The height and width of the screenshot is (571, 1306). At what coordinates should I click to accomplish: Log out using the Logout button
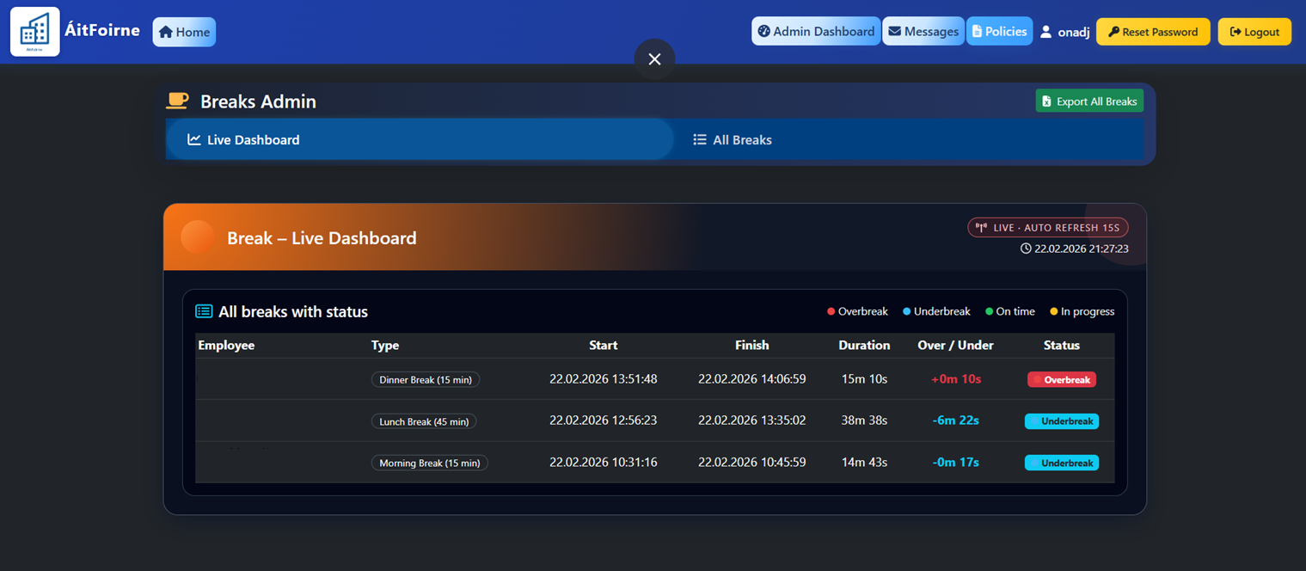[x=1254, y=32]
